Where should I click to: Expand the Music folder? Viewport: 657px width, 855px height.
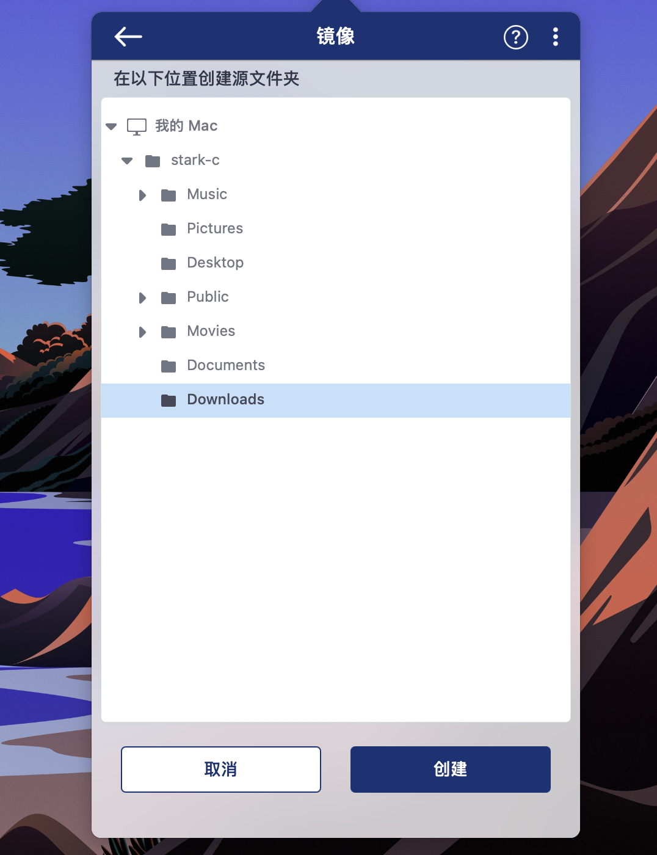[x=143, y=195]
